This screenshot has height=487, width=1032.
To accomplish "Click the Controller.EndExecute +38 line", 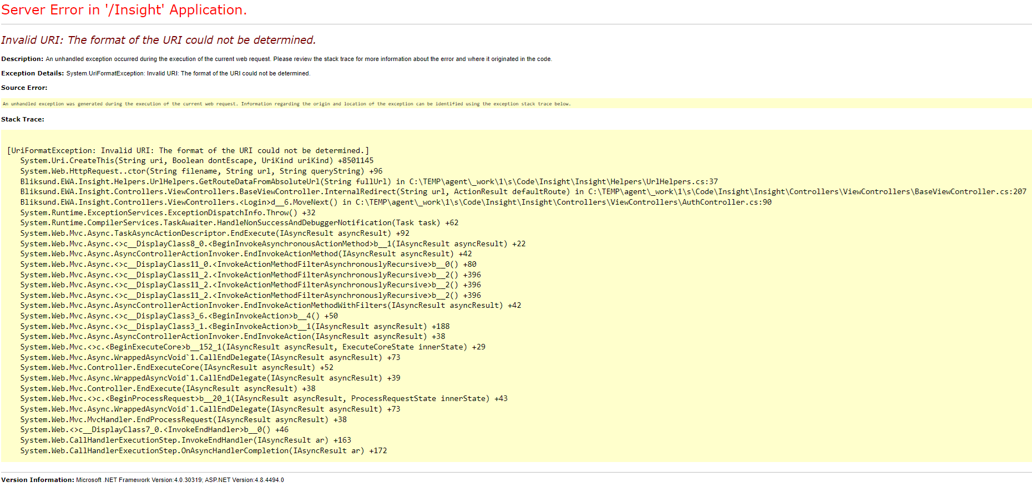I will tap(168, 389).
